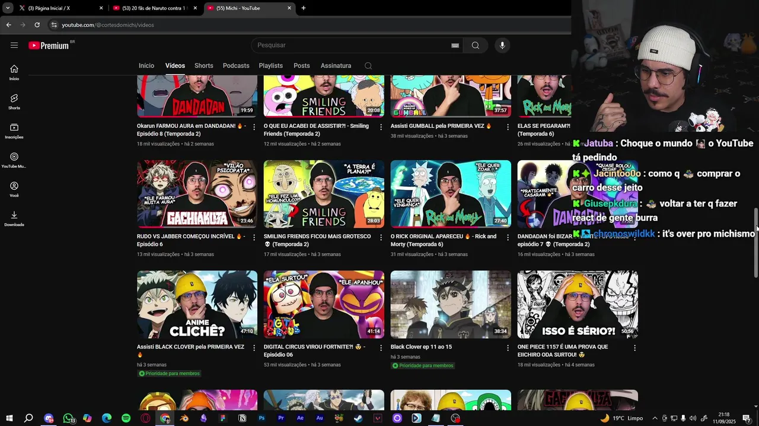Open Spotify from the taskbar
Screen dimensions: 759x426
(126, 418)
